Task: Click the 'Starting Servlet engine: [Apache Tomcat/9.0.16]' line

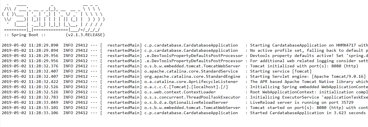Action: pos(309,76)
